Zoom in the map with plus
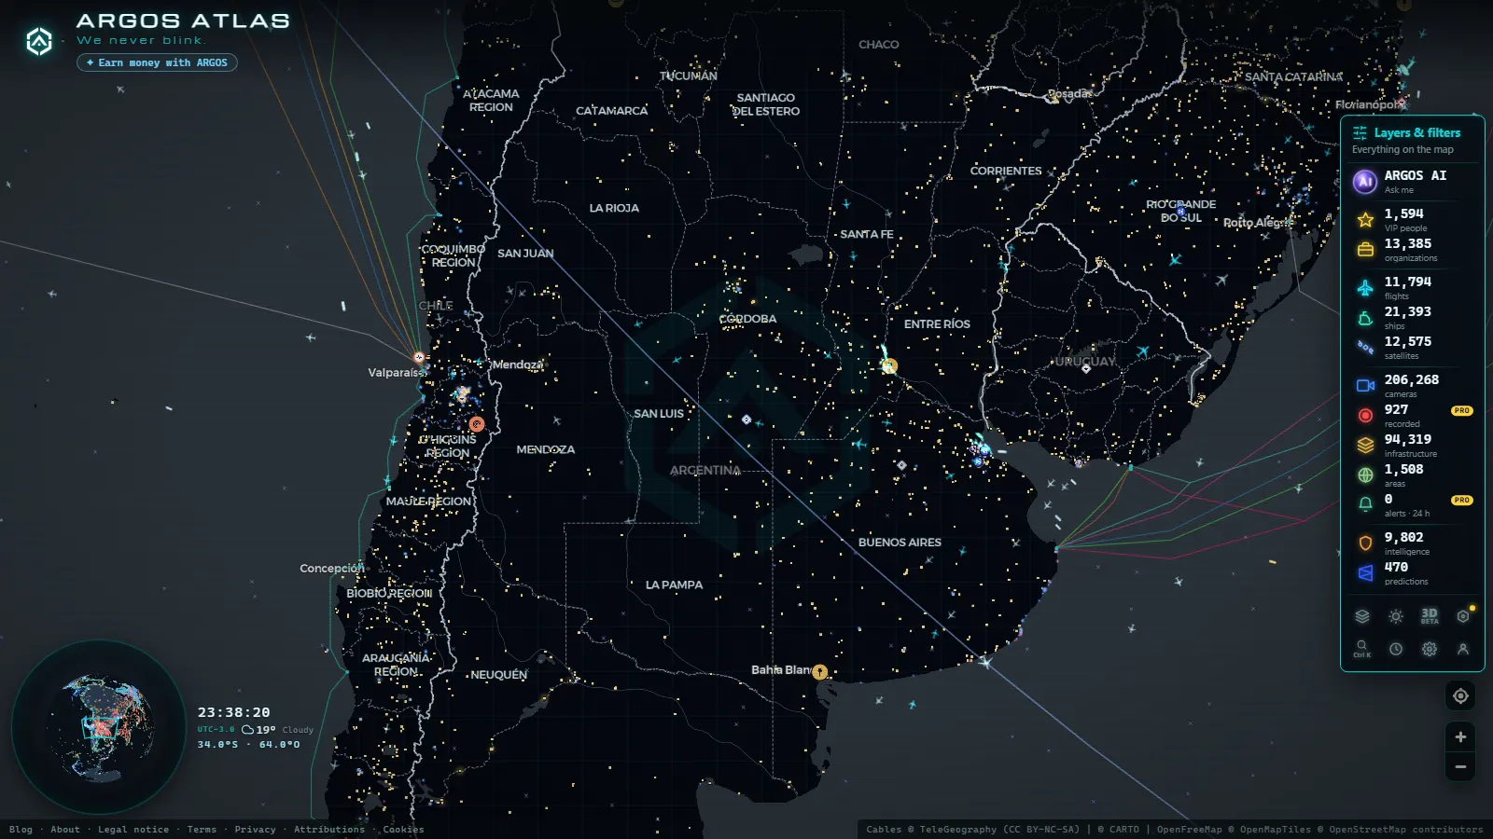This screenshot has width=1493, height=839. 1460,736
